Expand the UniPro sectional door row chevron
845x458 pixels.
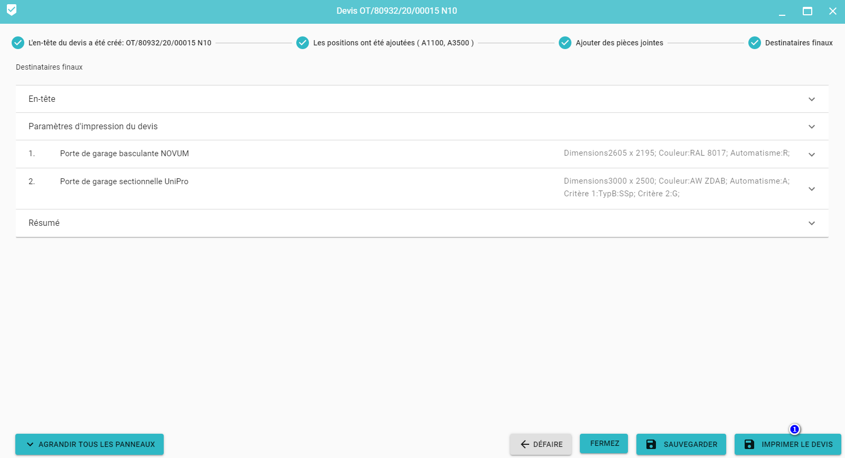tap(812, 189)
